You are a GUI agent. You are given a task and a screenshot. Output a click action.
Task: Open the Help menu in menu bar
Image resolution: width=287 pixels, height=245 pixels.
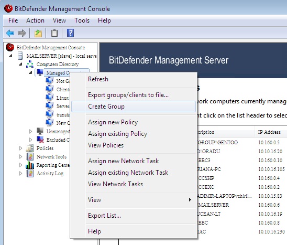click(x=104, y=20)
